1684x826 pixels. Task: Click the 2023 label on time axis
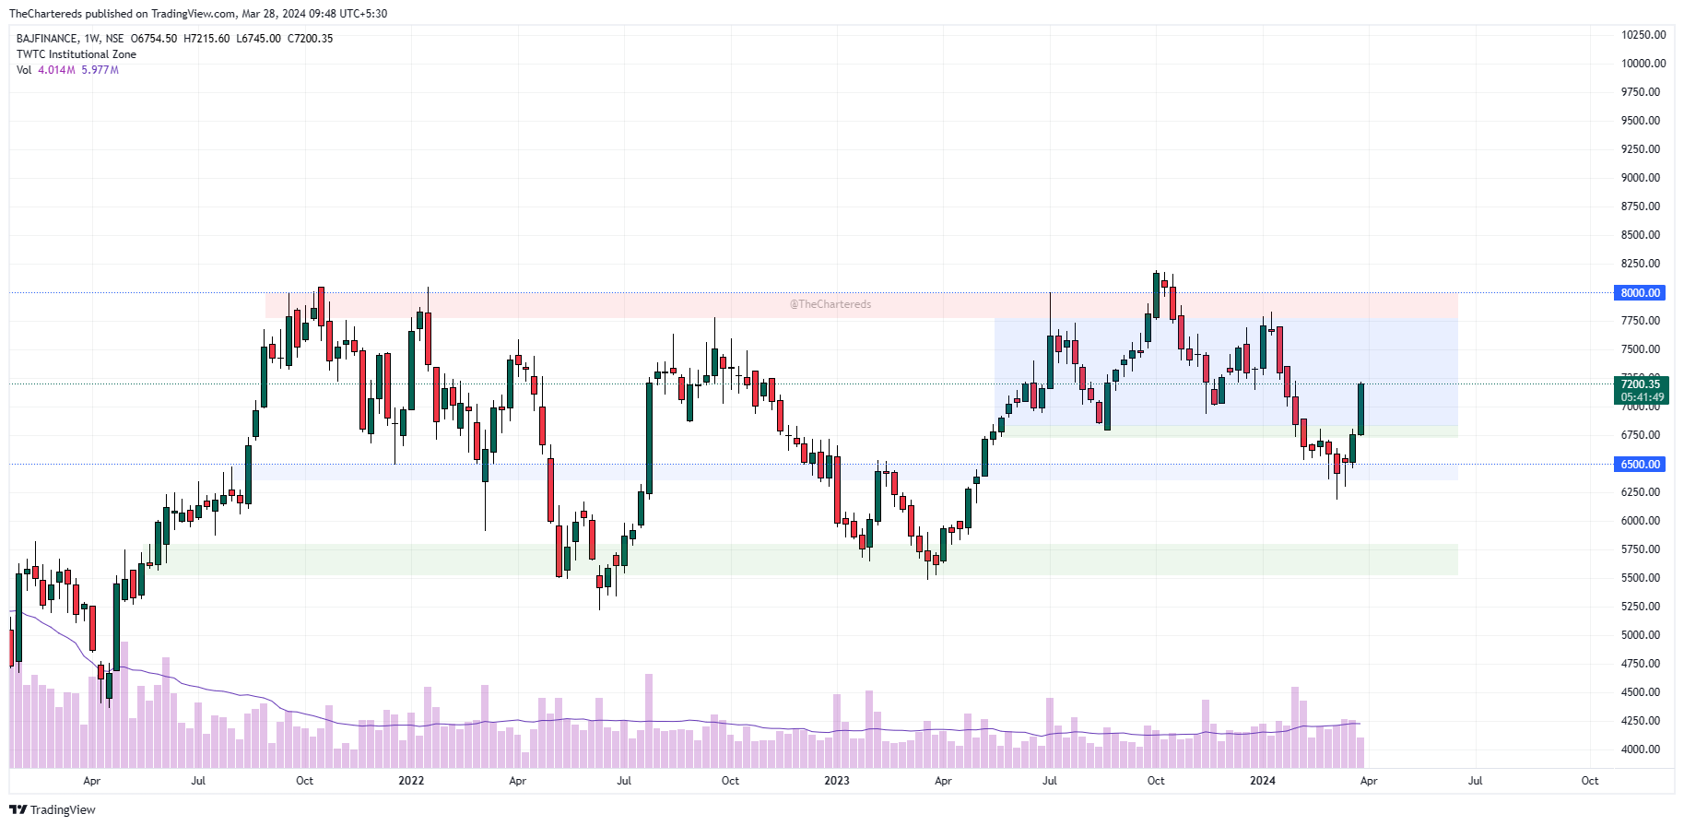tap(837, 781)
